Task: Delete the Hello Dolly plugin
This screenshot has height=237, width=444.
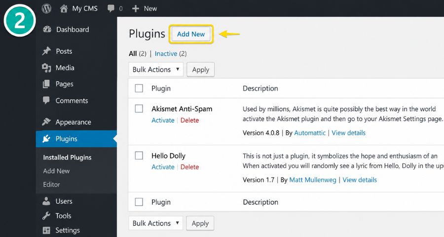Action: coord(189,167)
